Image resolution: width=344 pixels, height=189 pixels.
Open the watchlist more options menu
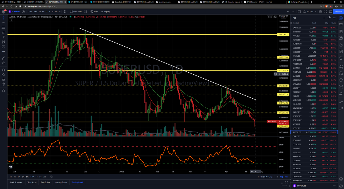pyautogui.click(x=334, y=18)
